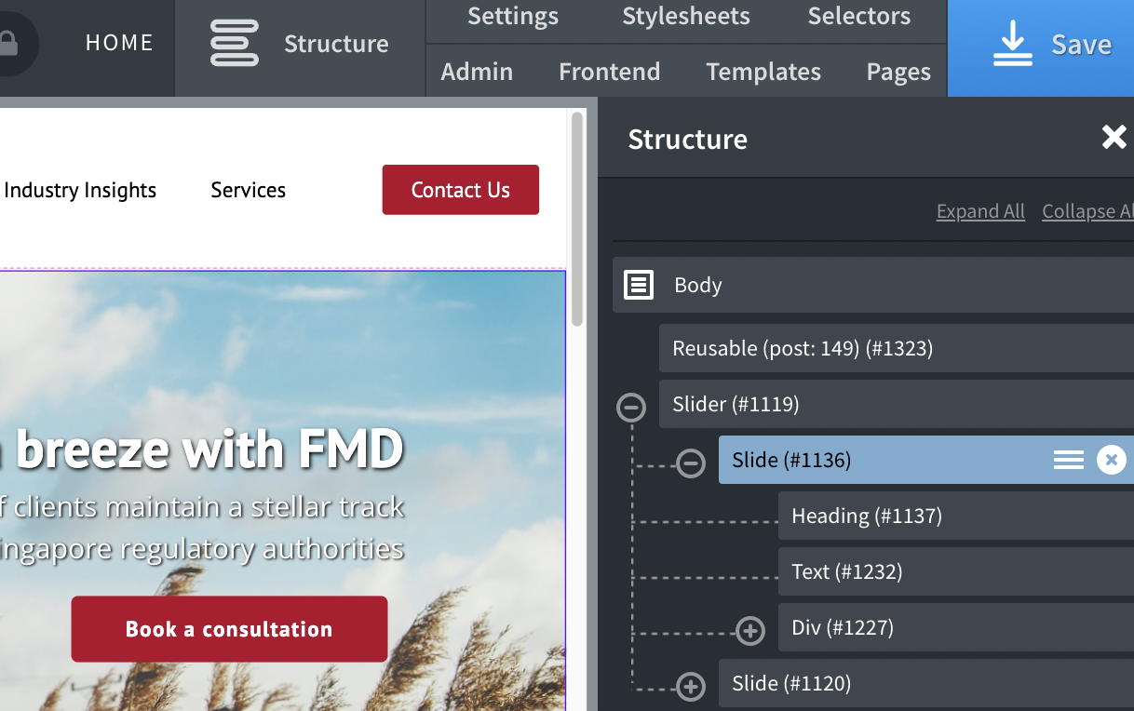The image size is (1134, 711).
Task: Click the 'breeze with FMD' heading in preview
Action: (209, 449)
